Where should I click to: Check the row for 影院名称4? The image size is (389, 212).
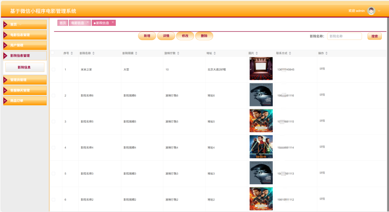tap(53, 147)
